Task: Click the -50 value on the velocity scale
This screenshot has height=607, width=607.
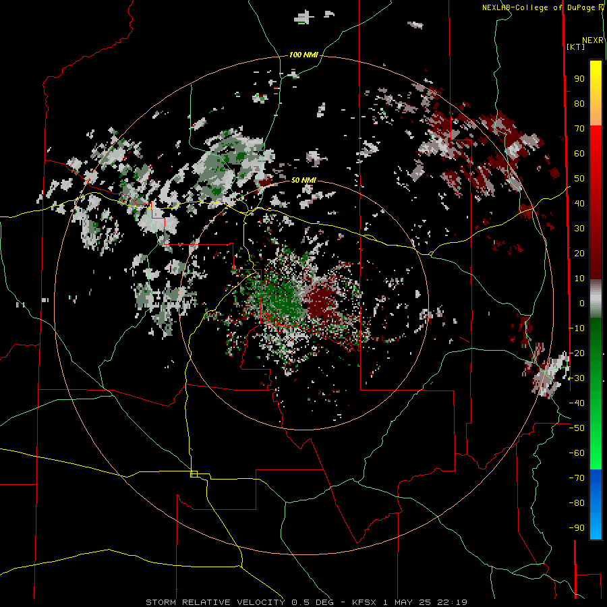Action: 577,428
